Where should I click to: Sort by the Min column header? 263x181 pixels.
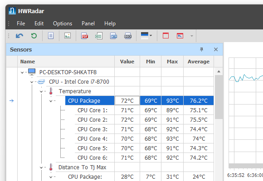point(151,62)
